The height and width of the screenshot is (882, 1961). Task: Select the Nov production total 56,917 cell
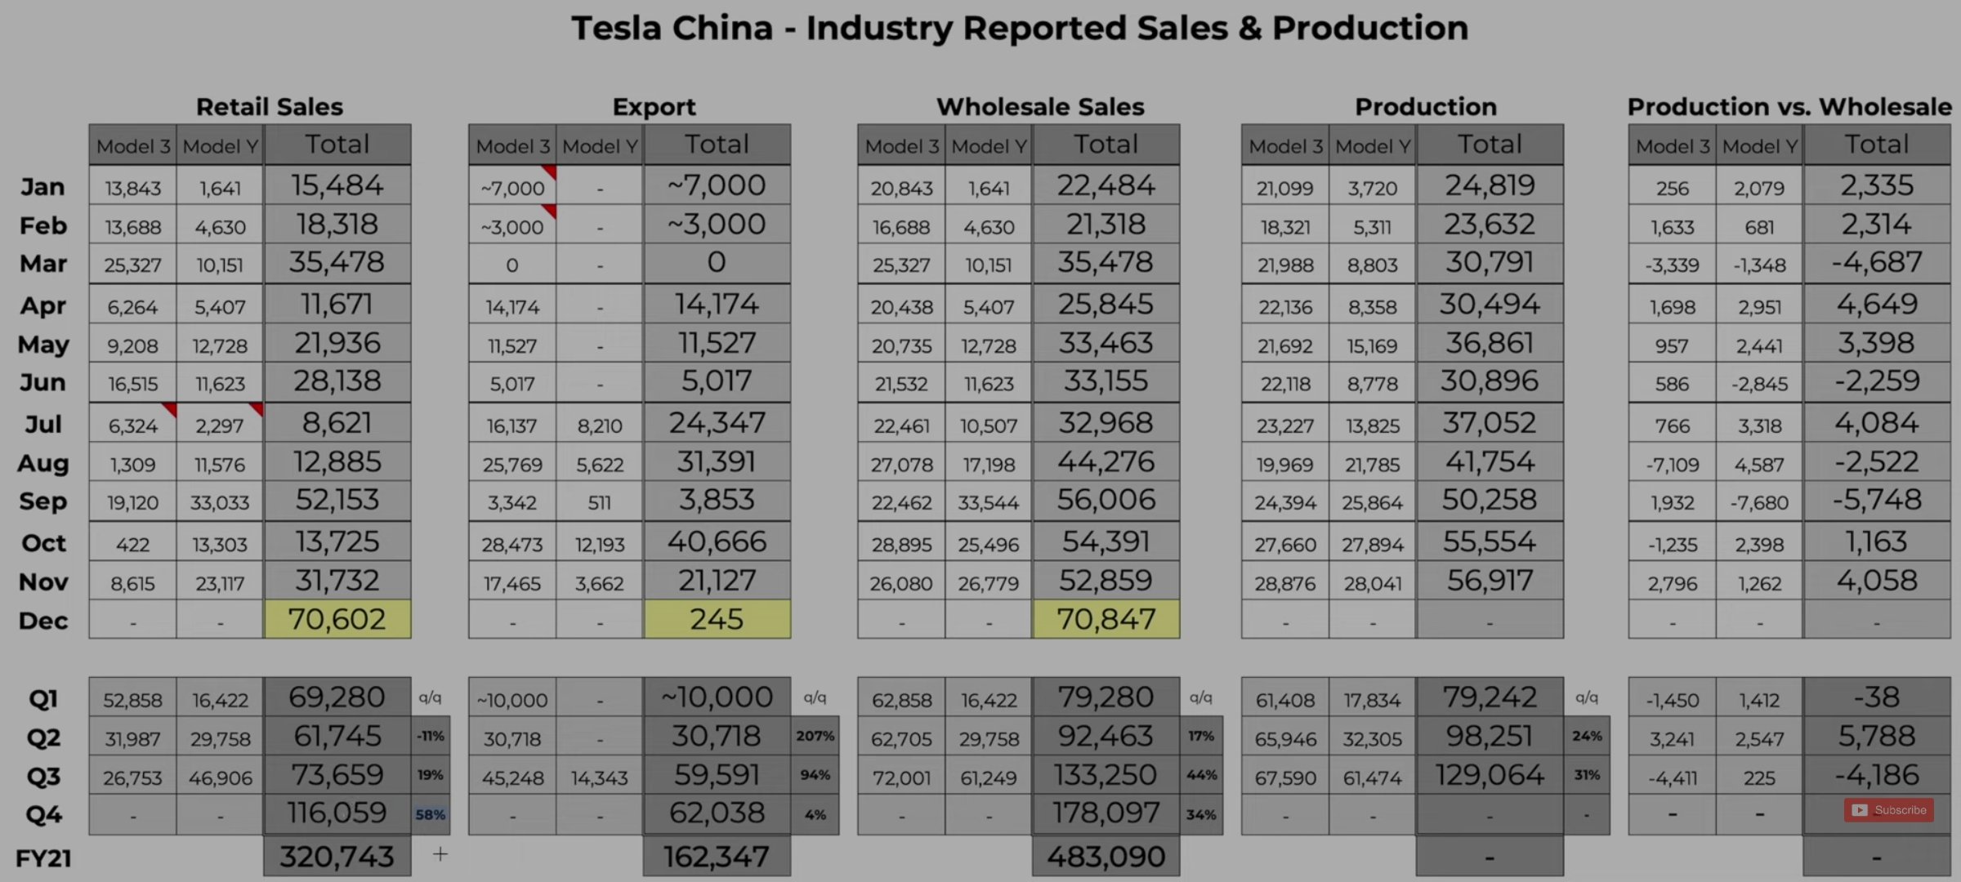coord(1490,581)
